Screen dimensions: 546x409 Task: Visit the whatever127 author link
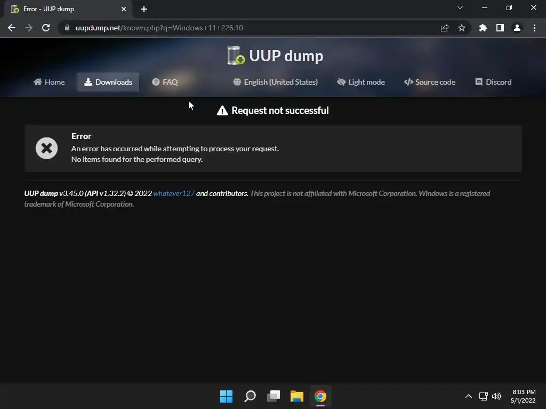[174, 193]
